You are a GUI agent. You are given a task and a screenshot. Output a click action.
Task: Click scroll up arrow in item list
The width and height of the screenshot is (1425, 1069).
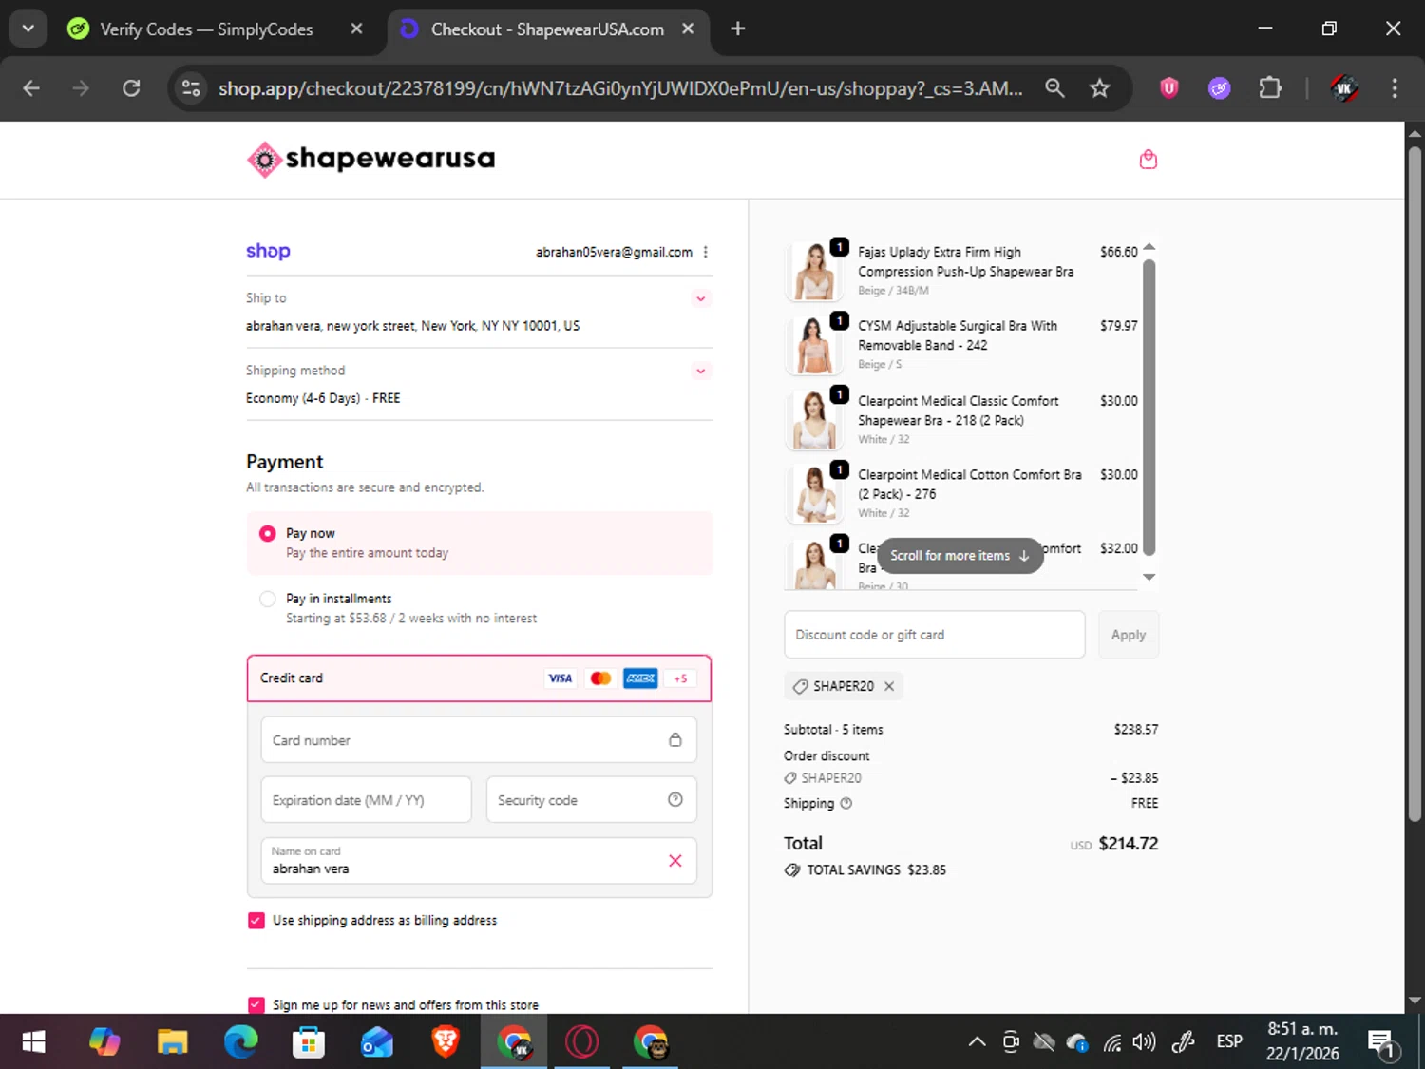(x=1149, y=247)
